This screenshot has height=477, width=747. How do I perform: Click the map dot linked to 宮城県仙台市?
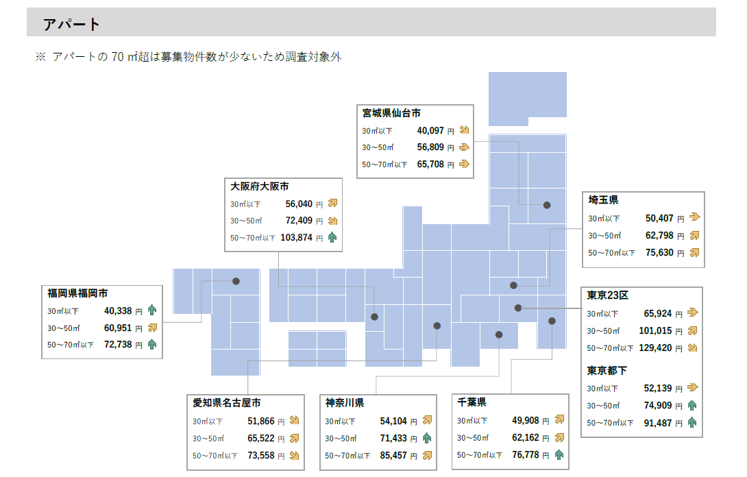[547, 205]
